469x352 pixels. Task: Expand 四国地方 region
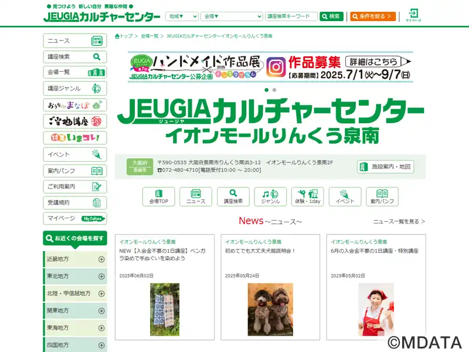pos(76,345)
